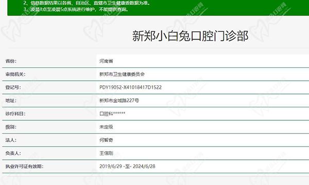The height and width of the screenshot is (185, 309).
Task: Click notice line 3 about 系统进行维护
Action: click(x=76, y=9)
